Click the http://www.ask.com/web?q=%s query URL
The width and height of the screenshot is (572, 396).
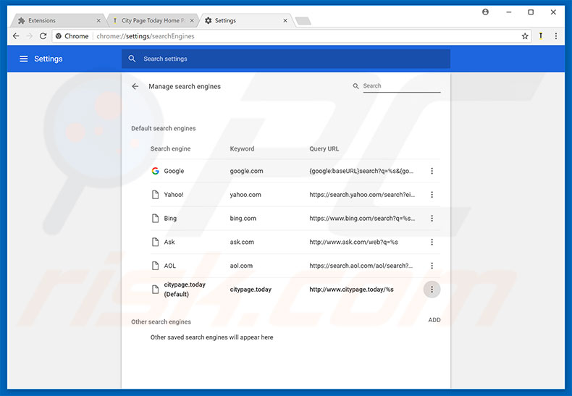[353, 242]
